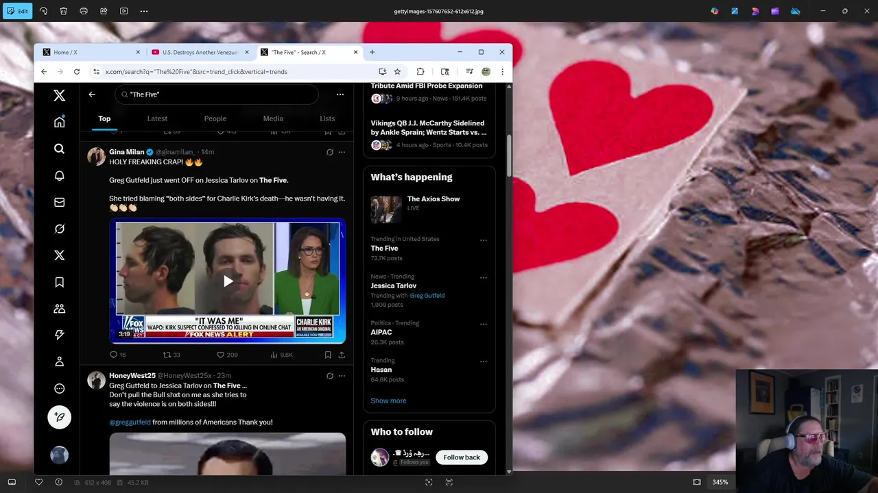The image size is (878, 493).
Task: Switch to the Latest tab
Action: click(x=157, y=118)
